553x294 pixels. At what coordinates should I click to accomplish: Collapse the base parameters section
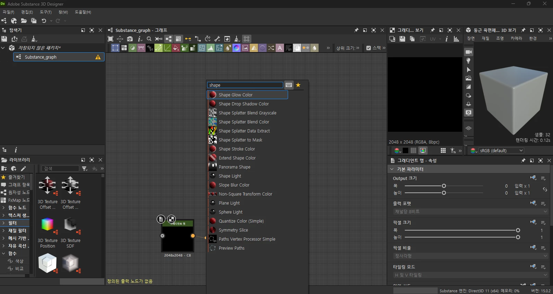click(392, 169)
